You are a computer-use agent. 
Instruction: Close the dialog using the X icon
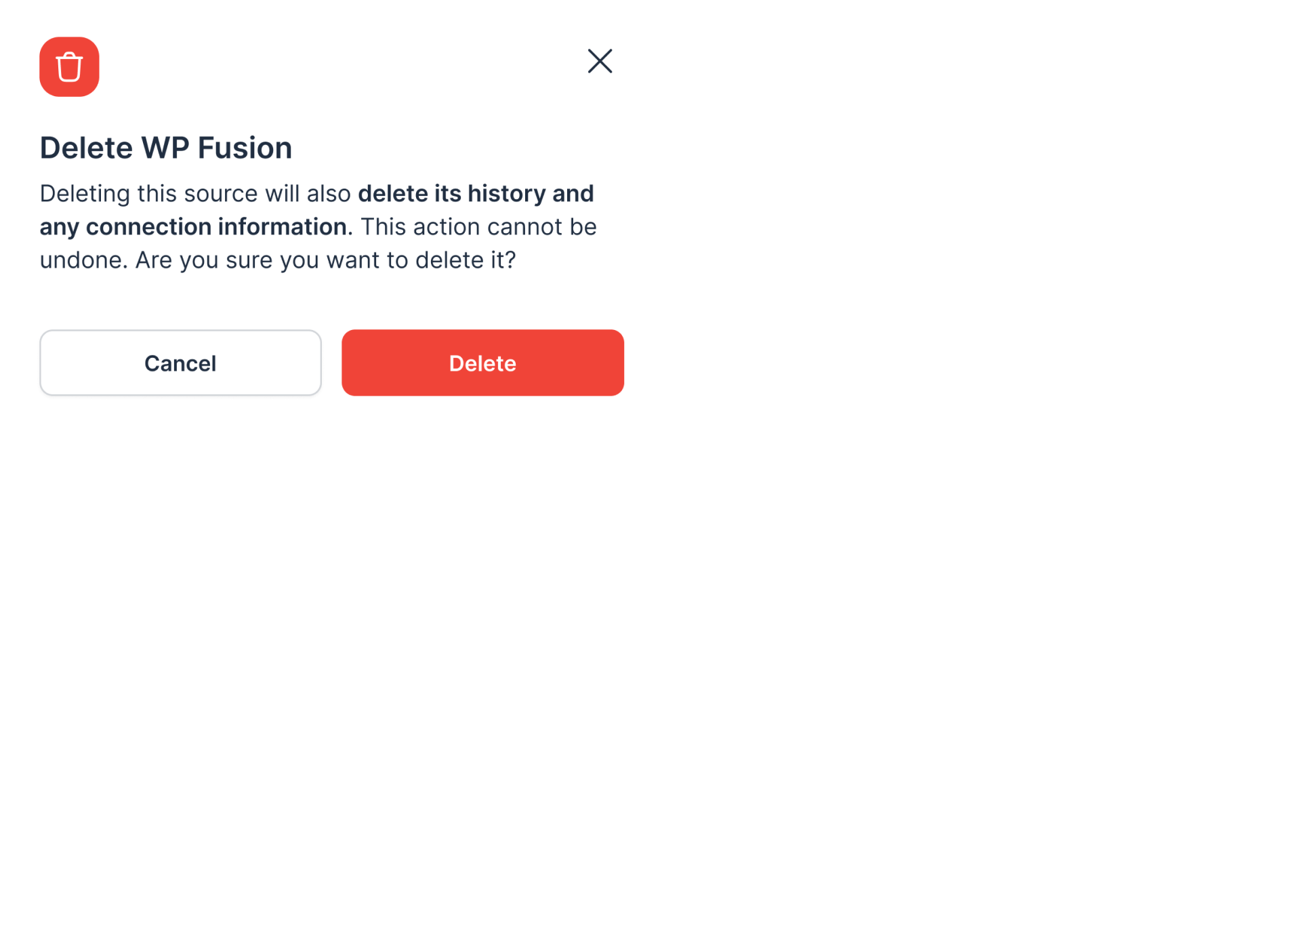pyautogui.click(x=600, y=61)
